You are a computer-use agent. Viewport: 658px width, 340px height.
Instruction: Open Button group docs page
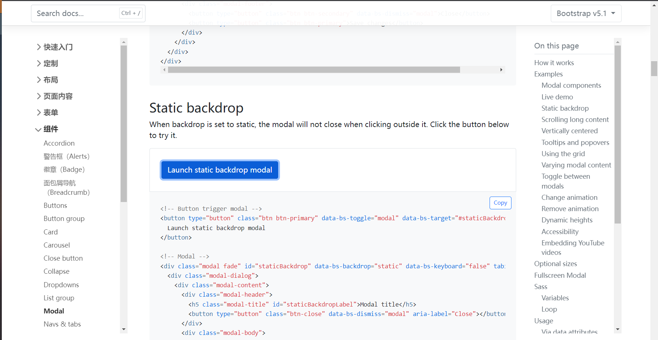coord(64,218)
